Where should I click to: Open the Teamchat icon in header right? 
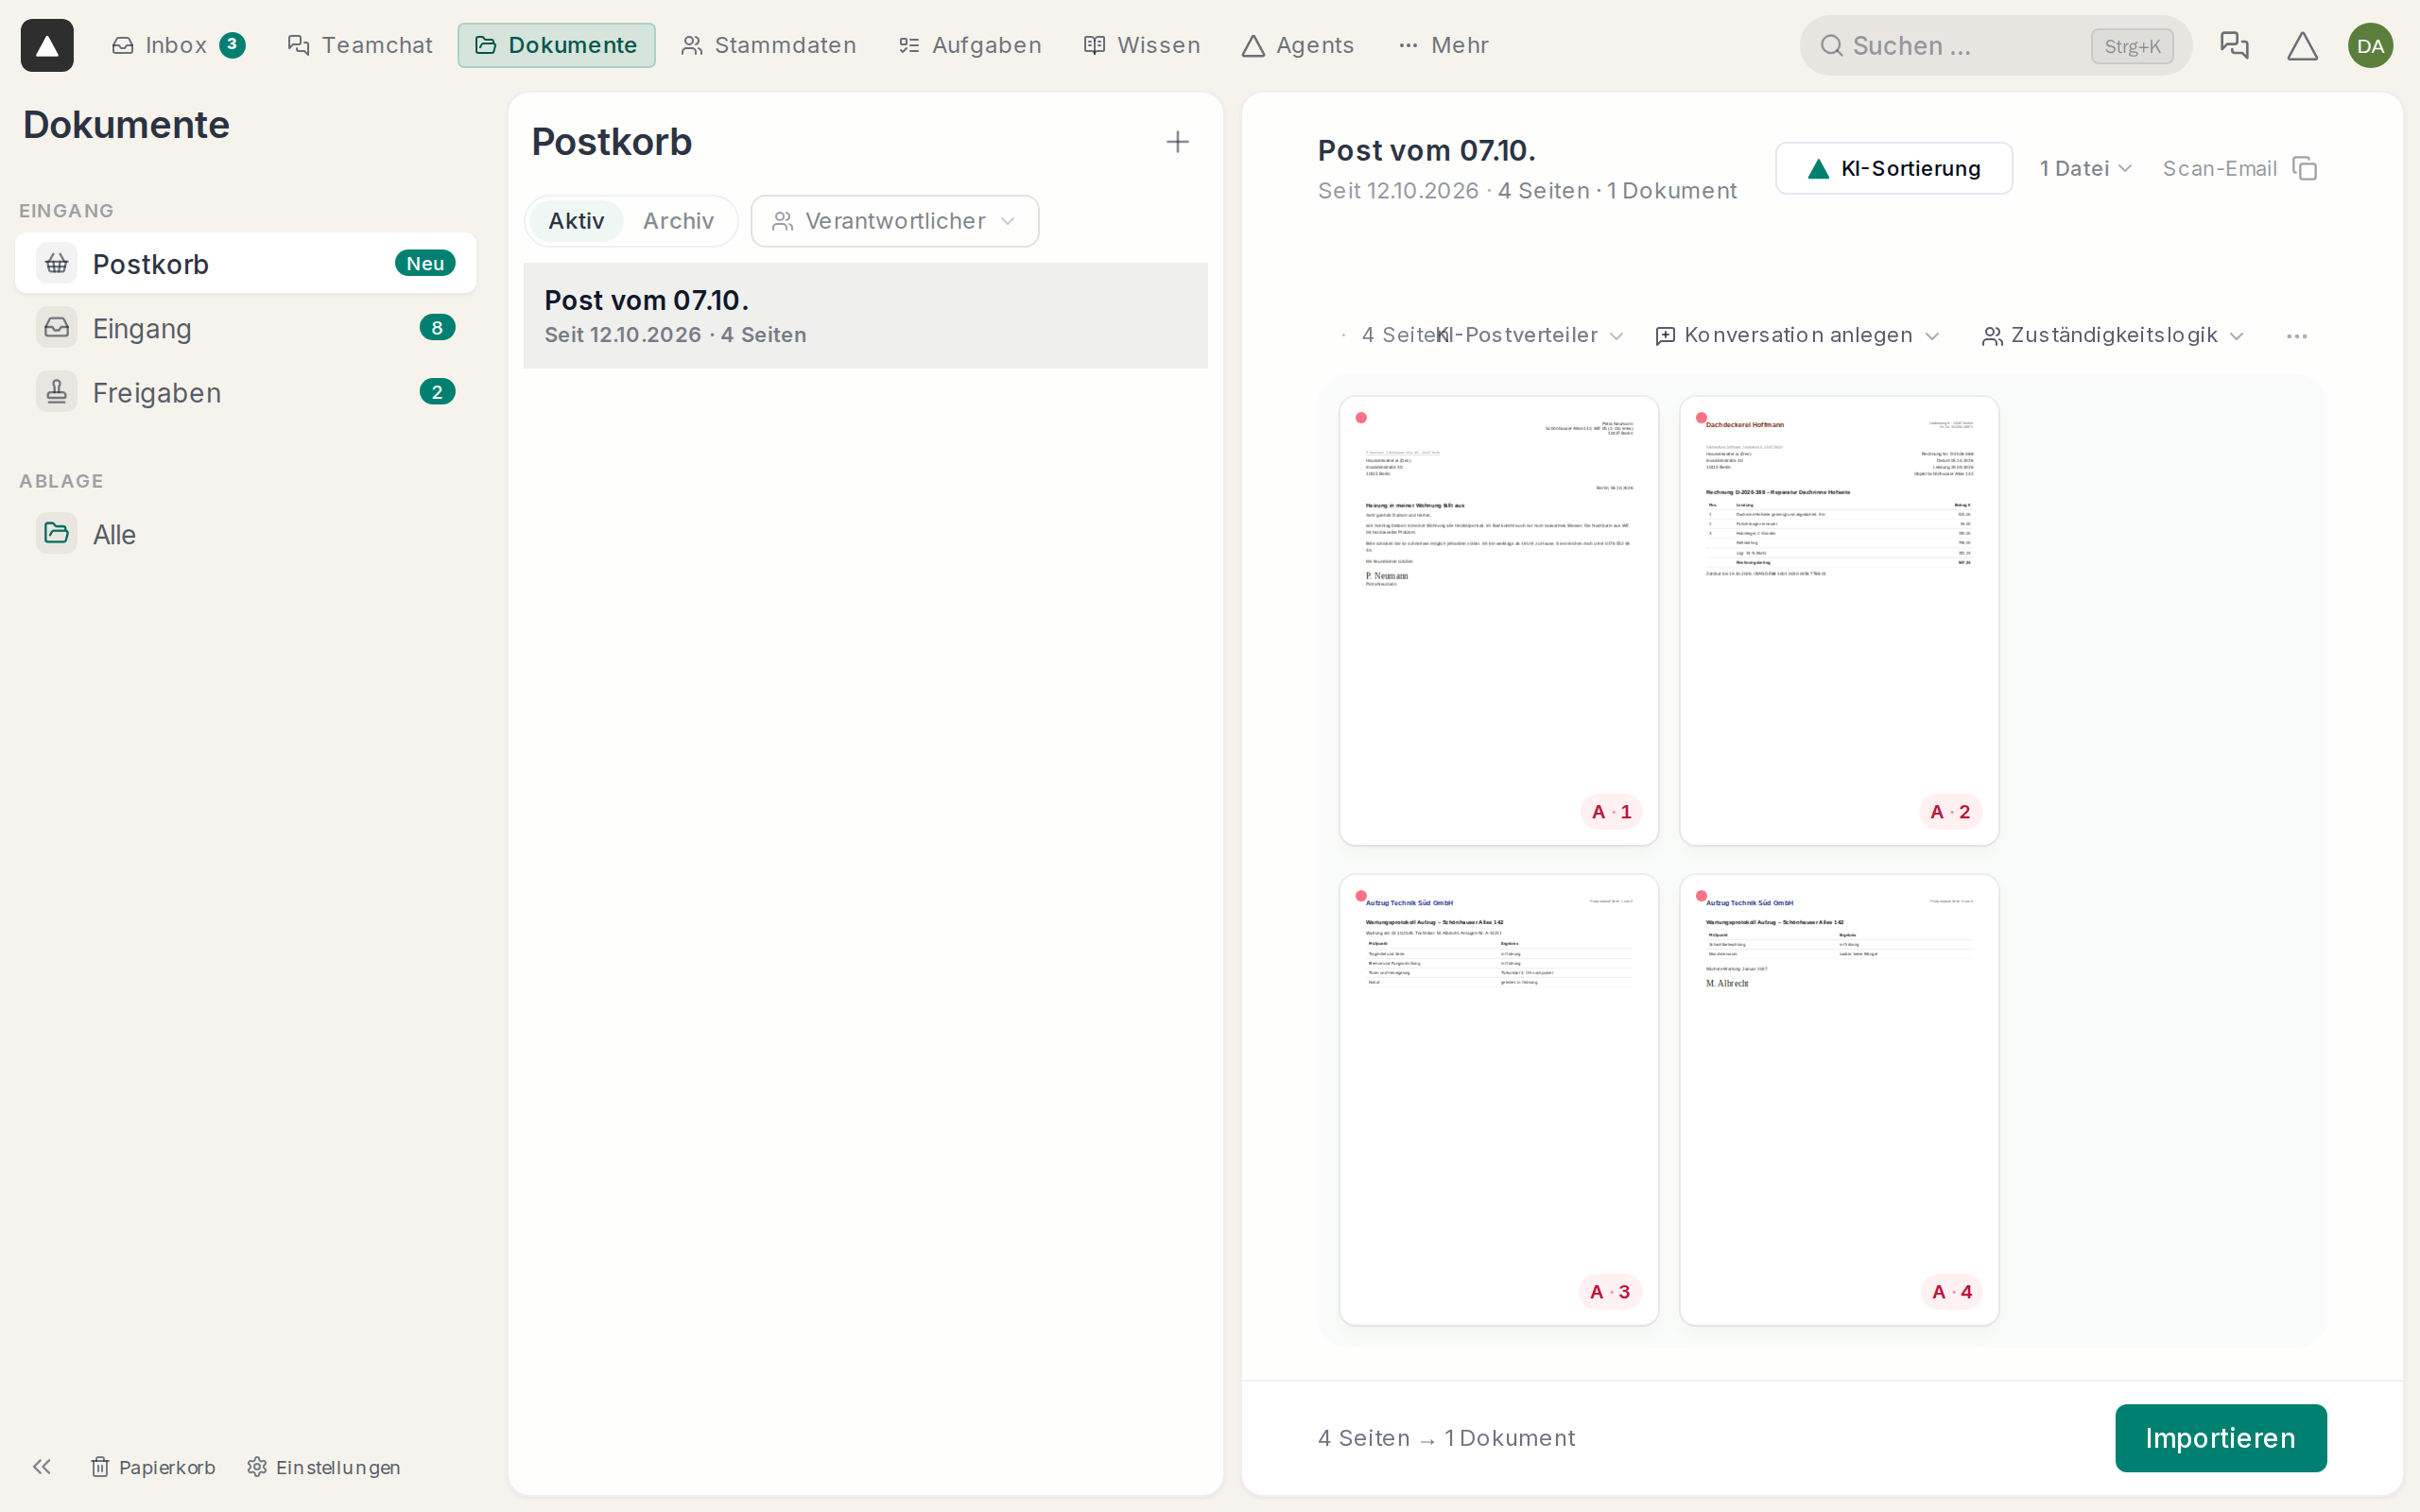click(2234, 45)
